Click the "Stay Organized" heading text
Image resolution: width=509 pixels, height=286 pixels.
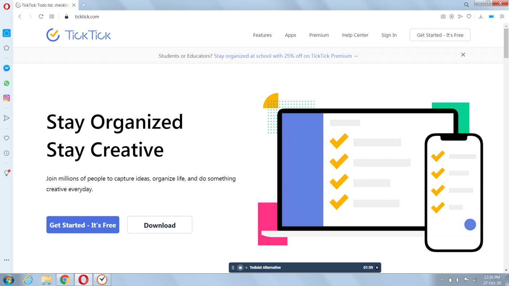point(115,122)
